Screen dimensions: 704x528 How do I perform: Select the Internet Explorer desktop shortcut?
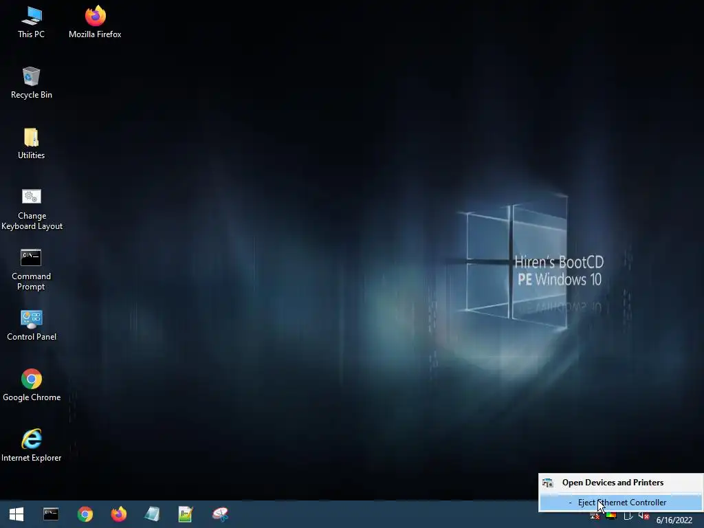point(32,445)
